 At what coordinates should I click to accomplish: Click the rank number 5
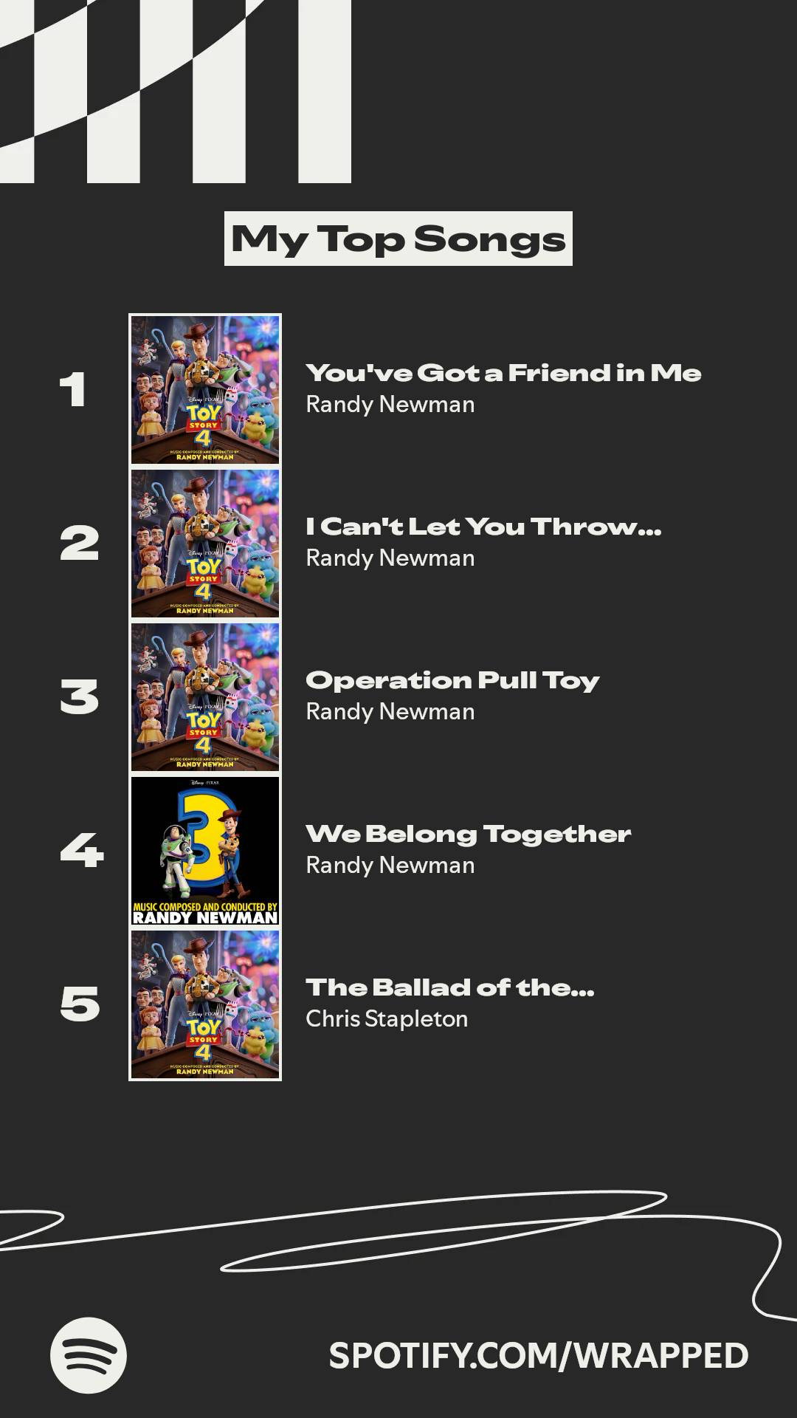tap(80, 1004)
